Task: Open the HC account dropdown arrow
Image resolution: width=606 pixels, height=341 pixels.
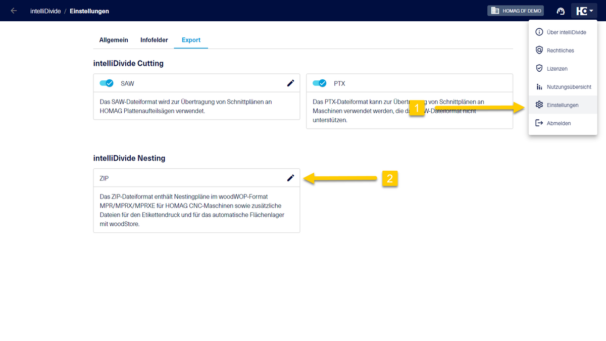Action: coord(592,11)
